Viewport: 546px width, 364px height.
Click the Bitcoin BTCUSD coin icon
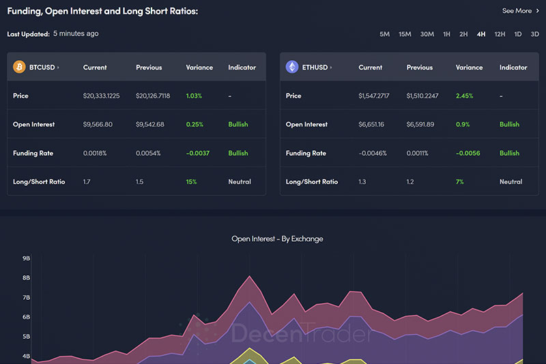click(x=19, y=67)
